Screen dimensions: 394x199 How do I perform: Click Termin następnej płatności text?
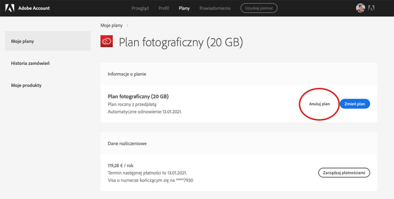coord(147,173)
